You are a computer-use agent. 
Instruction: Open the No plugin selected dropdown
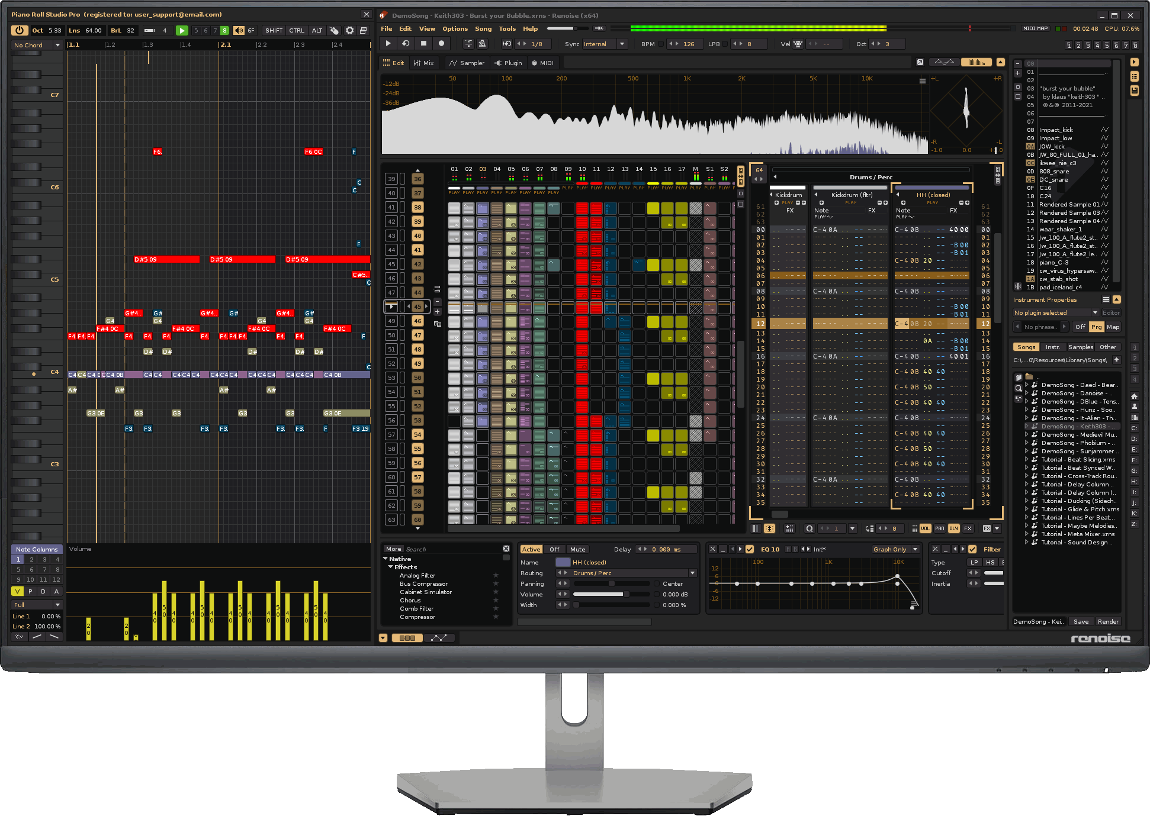coord(1056,312)
